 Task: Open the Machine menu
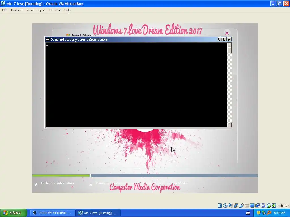tap(17, 10)
